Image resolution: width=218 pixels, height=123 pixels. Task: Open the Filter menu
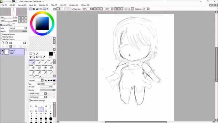click(54, 5)
